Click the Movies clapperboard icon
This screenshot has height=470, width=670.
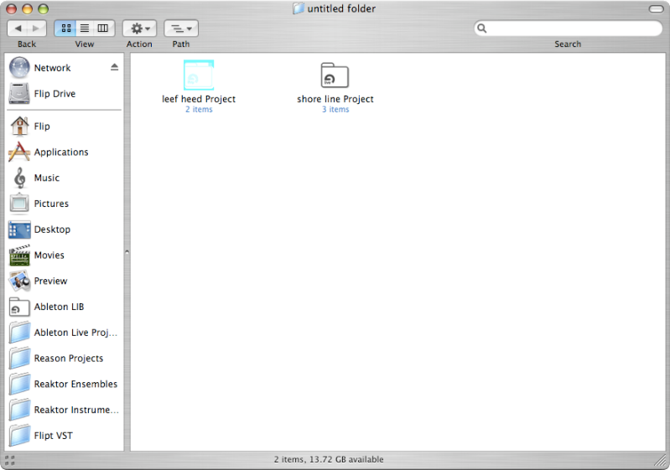(x=19, y=255)
